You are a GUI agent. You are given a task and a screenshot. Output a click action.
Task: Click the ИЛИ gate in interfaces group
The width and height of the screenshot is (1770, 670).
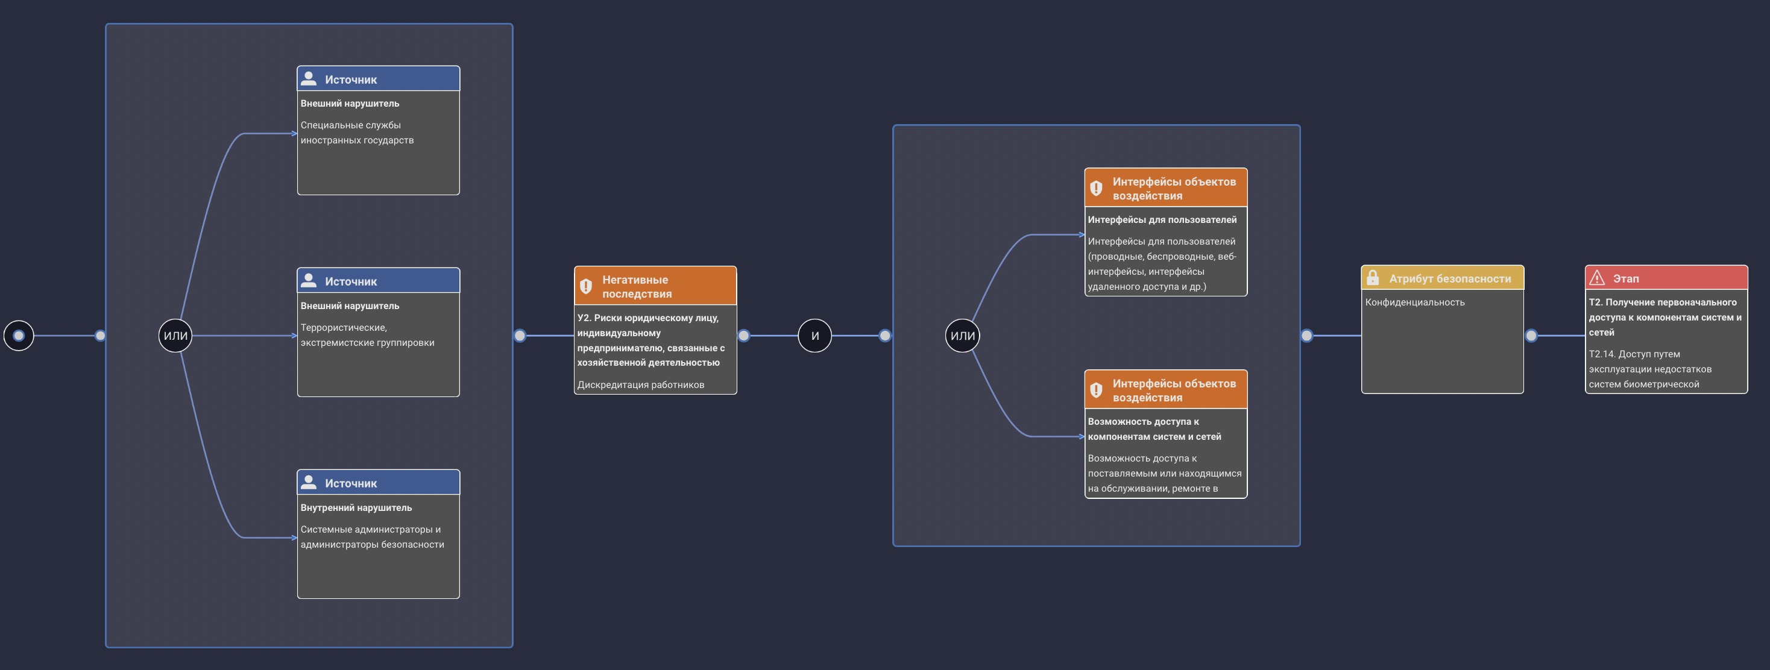click(x=962, y=336)
